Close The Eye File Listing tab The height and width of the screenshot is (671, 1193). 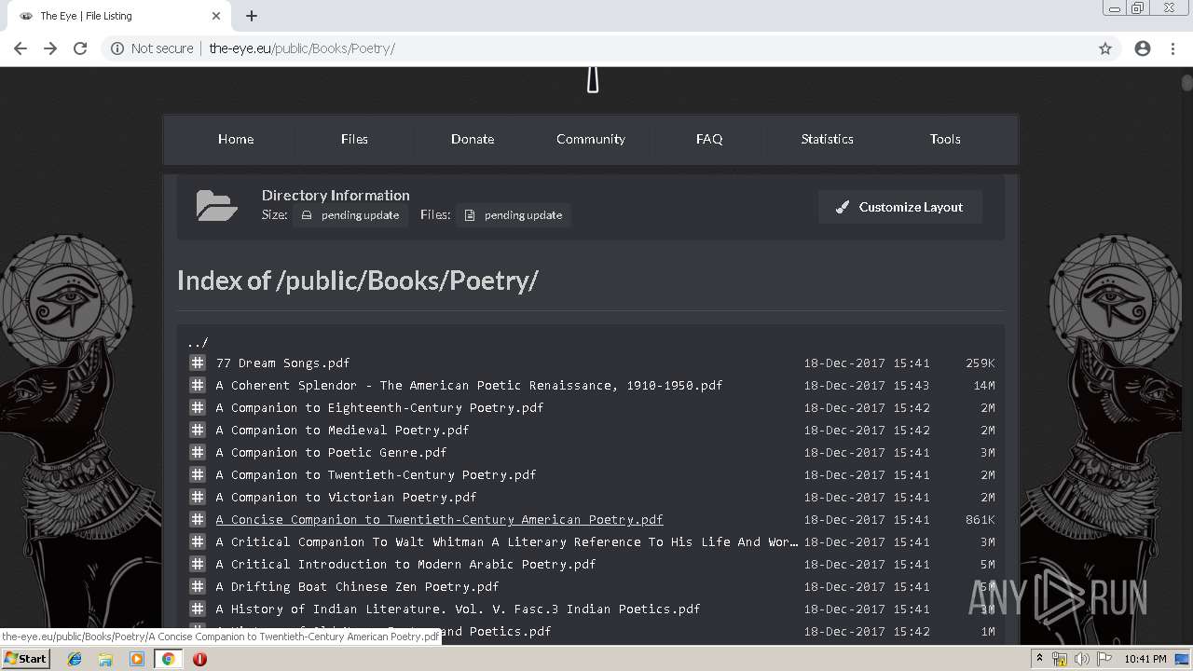(216, 16)
